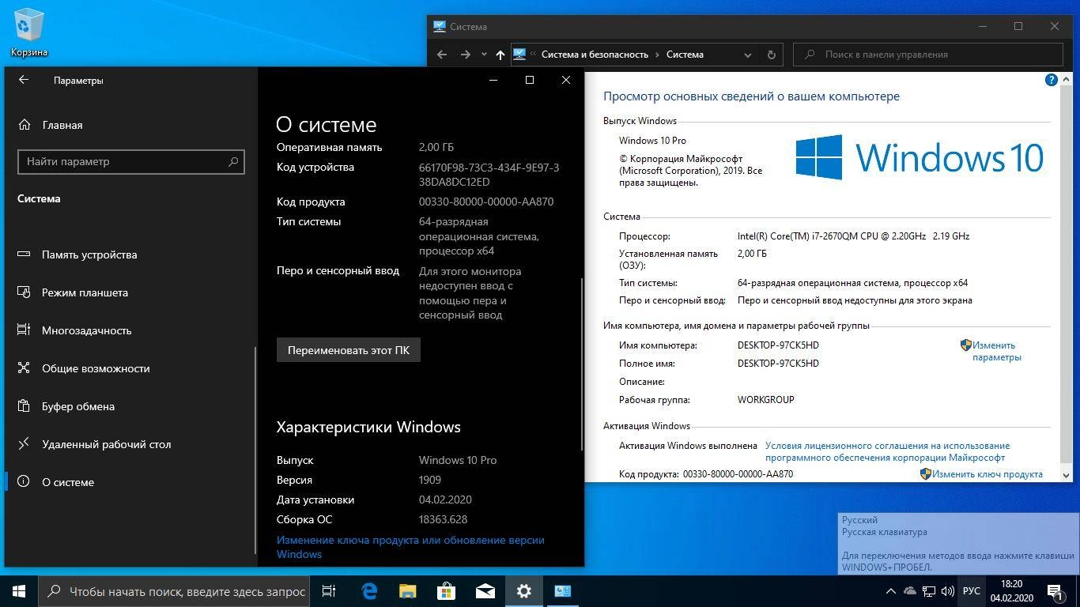Click the Intel Core i7-2670QM processor text
Viewport: 1080px width, 607px height.
tap(853, 236)
